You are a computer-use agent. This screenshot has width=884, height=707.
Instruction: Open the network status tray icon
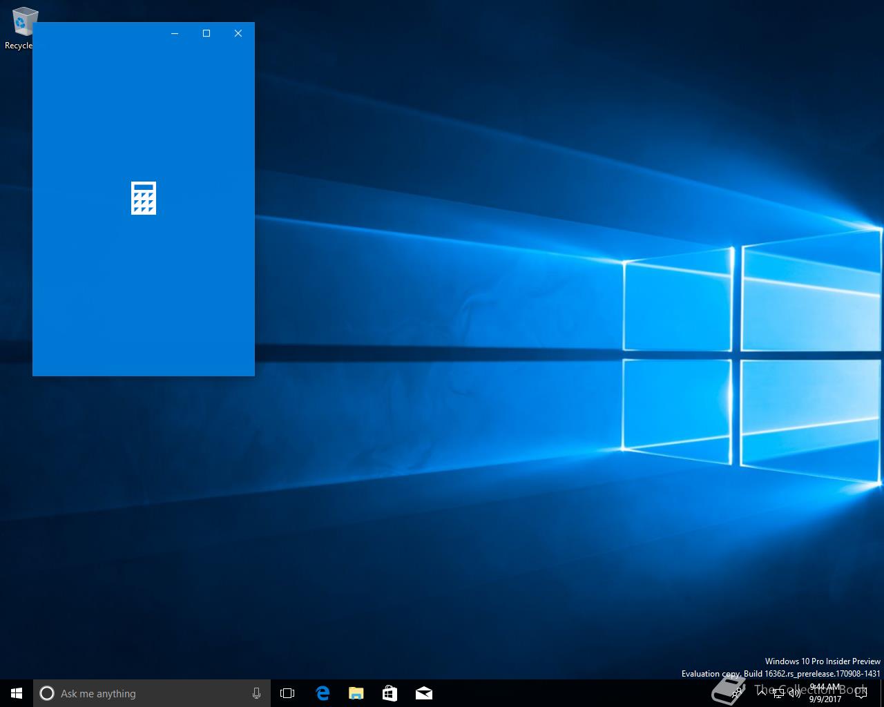click(778, 693)
